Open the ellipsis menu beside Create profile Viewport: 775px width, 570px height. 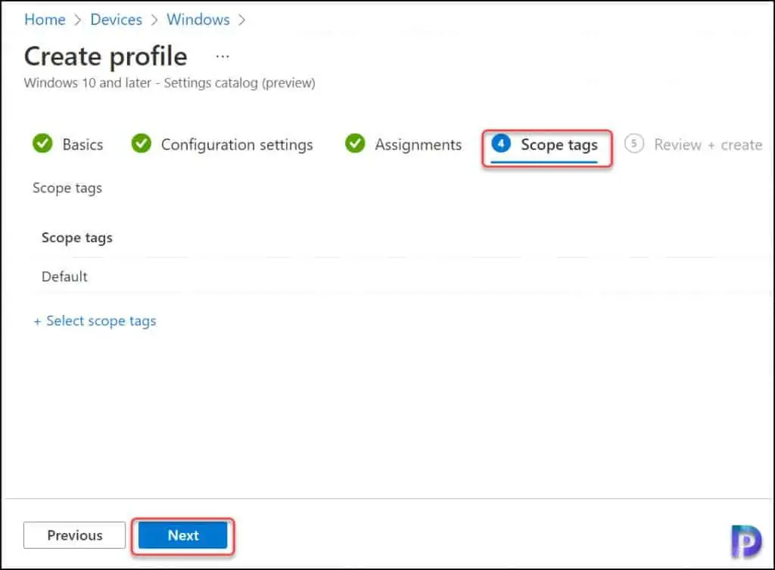(x=223, y=56)
